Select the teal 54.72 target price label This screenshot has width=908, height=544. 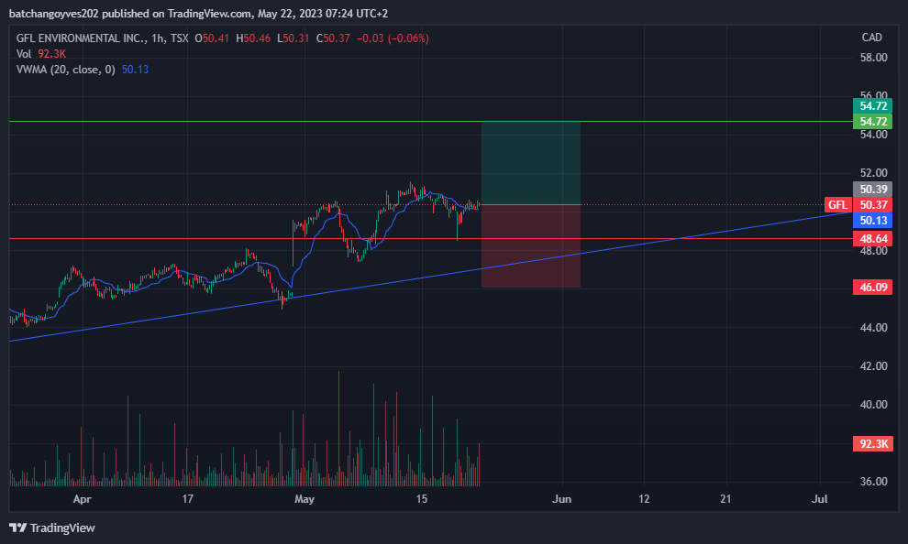coord(872,106)
